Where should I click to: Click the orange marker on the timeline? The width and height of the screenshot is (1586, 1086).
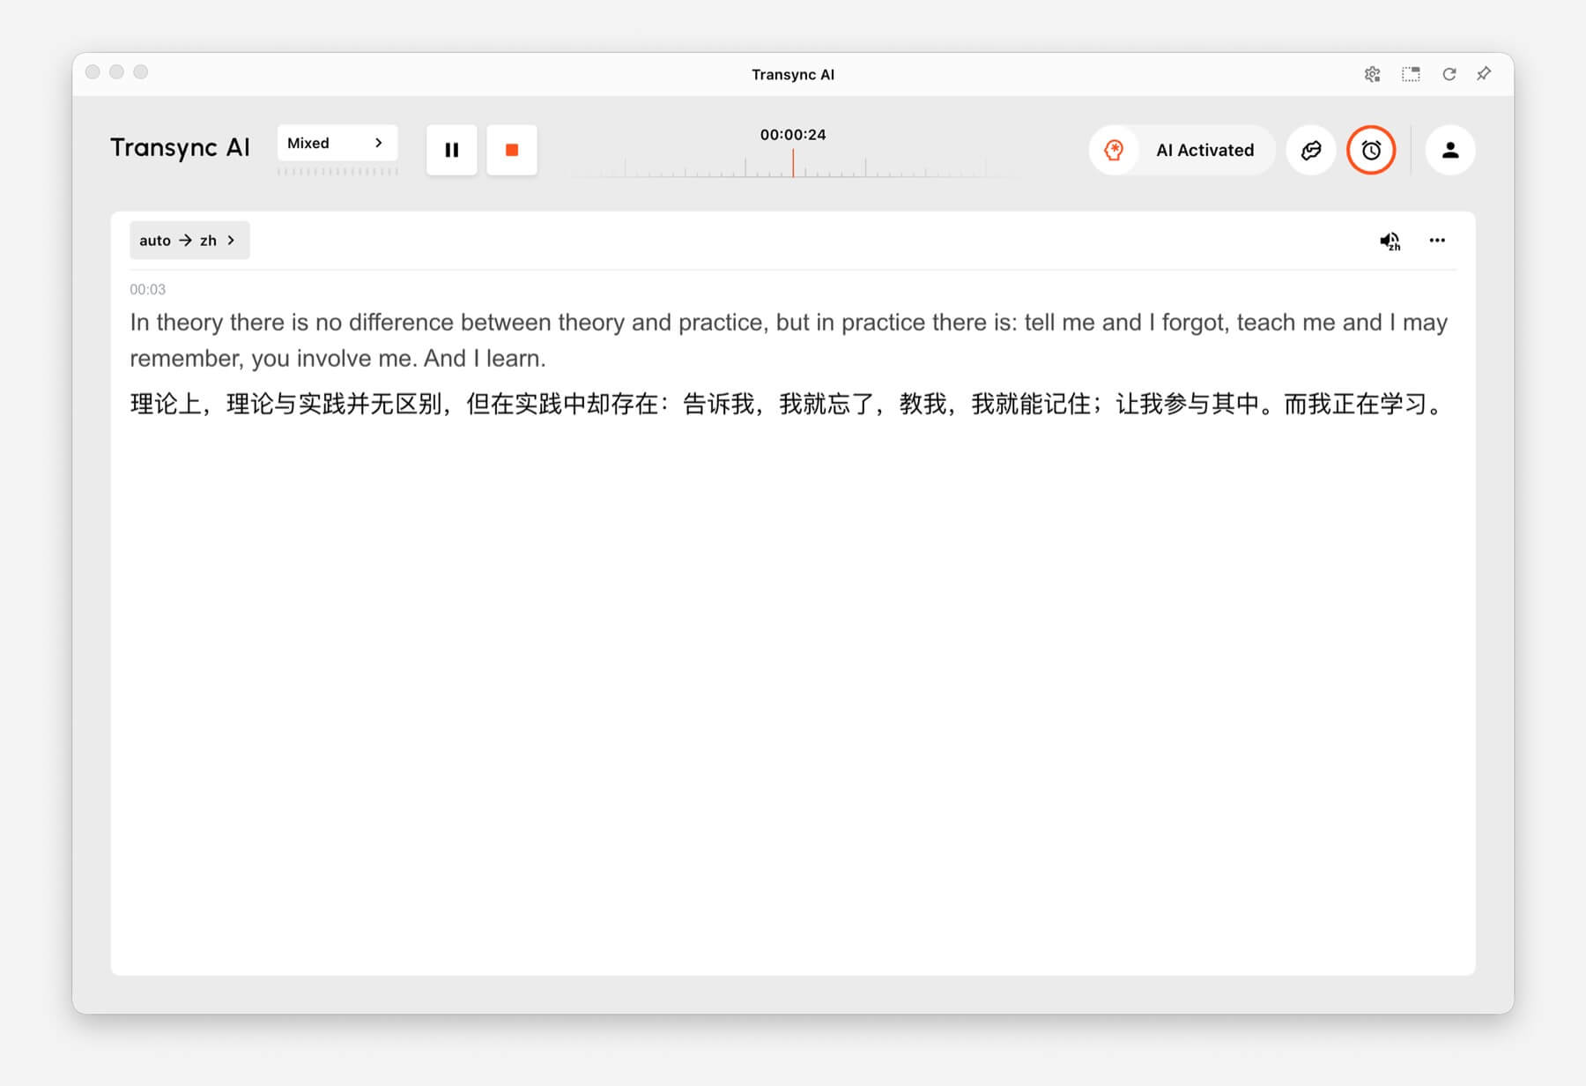pos(793,163)
